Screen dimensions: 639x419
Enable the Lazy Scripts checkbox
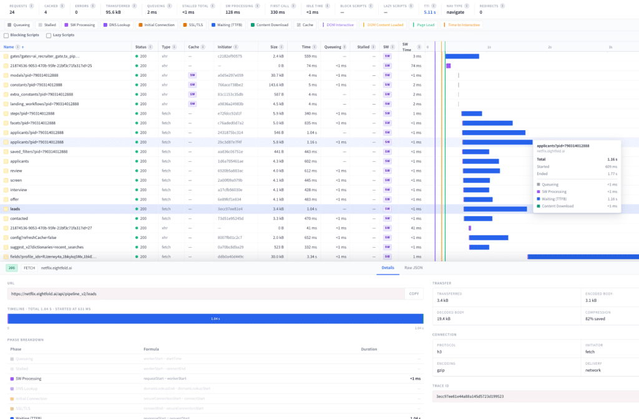tap(49, 35)
